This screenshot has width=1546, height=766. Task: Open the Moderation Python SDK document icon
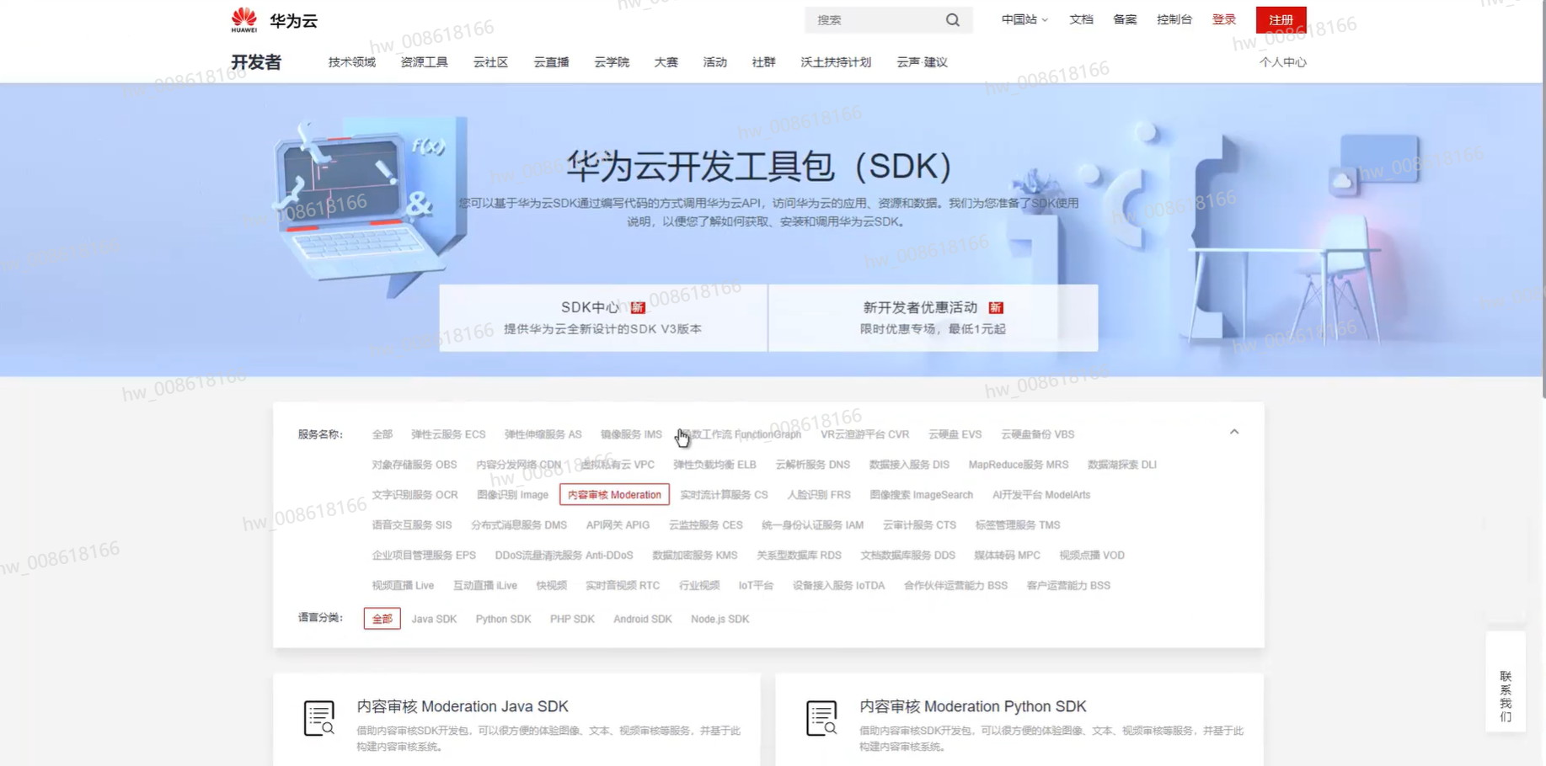[x=821, y=718]
